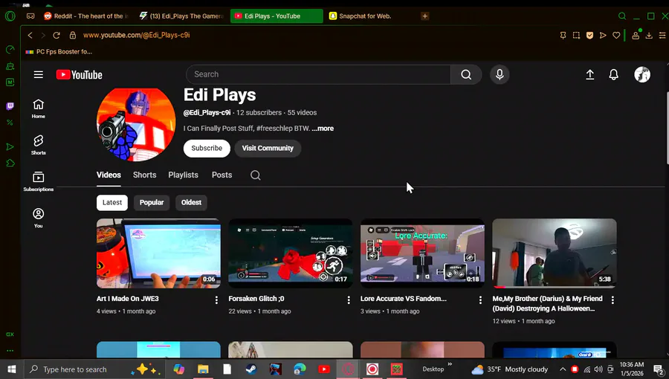Switch to Reddit browser tab

tap(86, 16)
